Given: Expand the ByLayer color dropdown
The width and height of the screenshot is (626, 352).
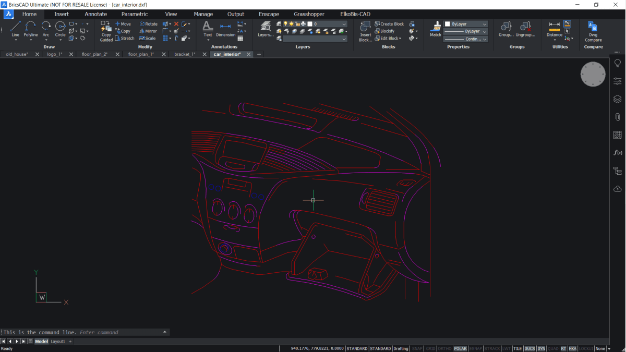Looking at the screenshot, I should click(x=485, y=24).
